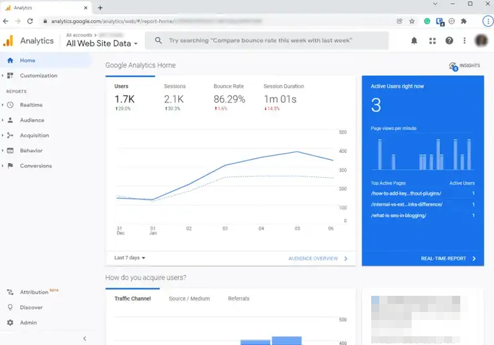Click the browser address bar URL

(x=156, y=22)
